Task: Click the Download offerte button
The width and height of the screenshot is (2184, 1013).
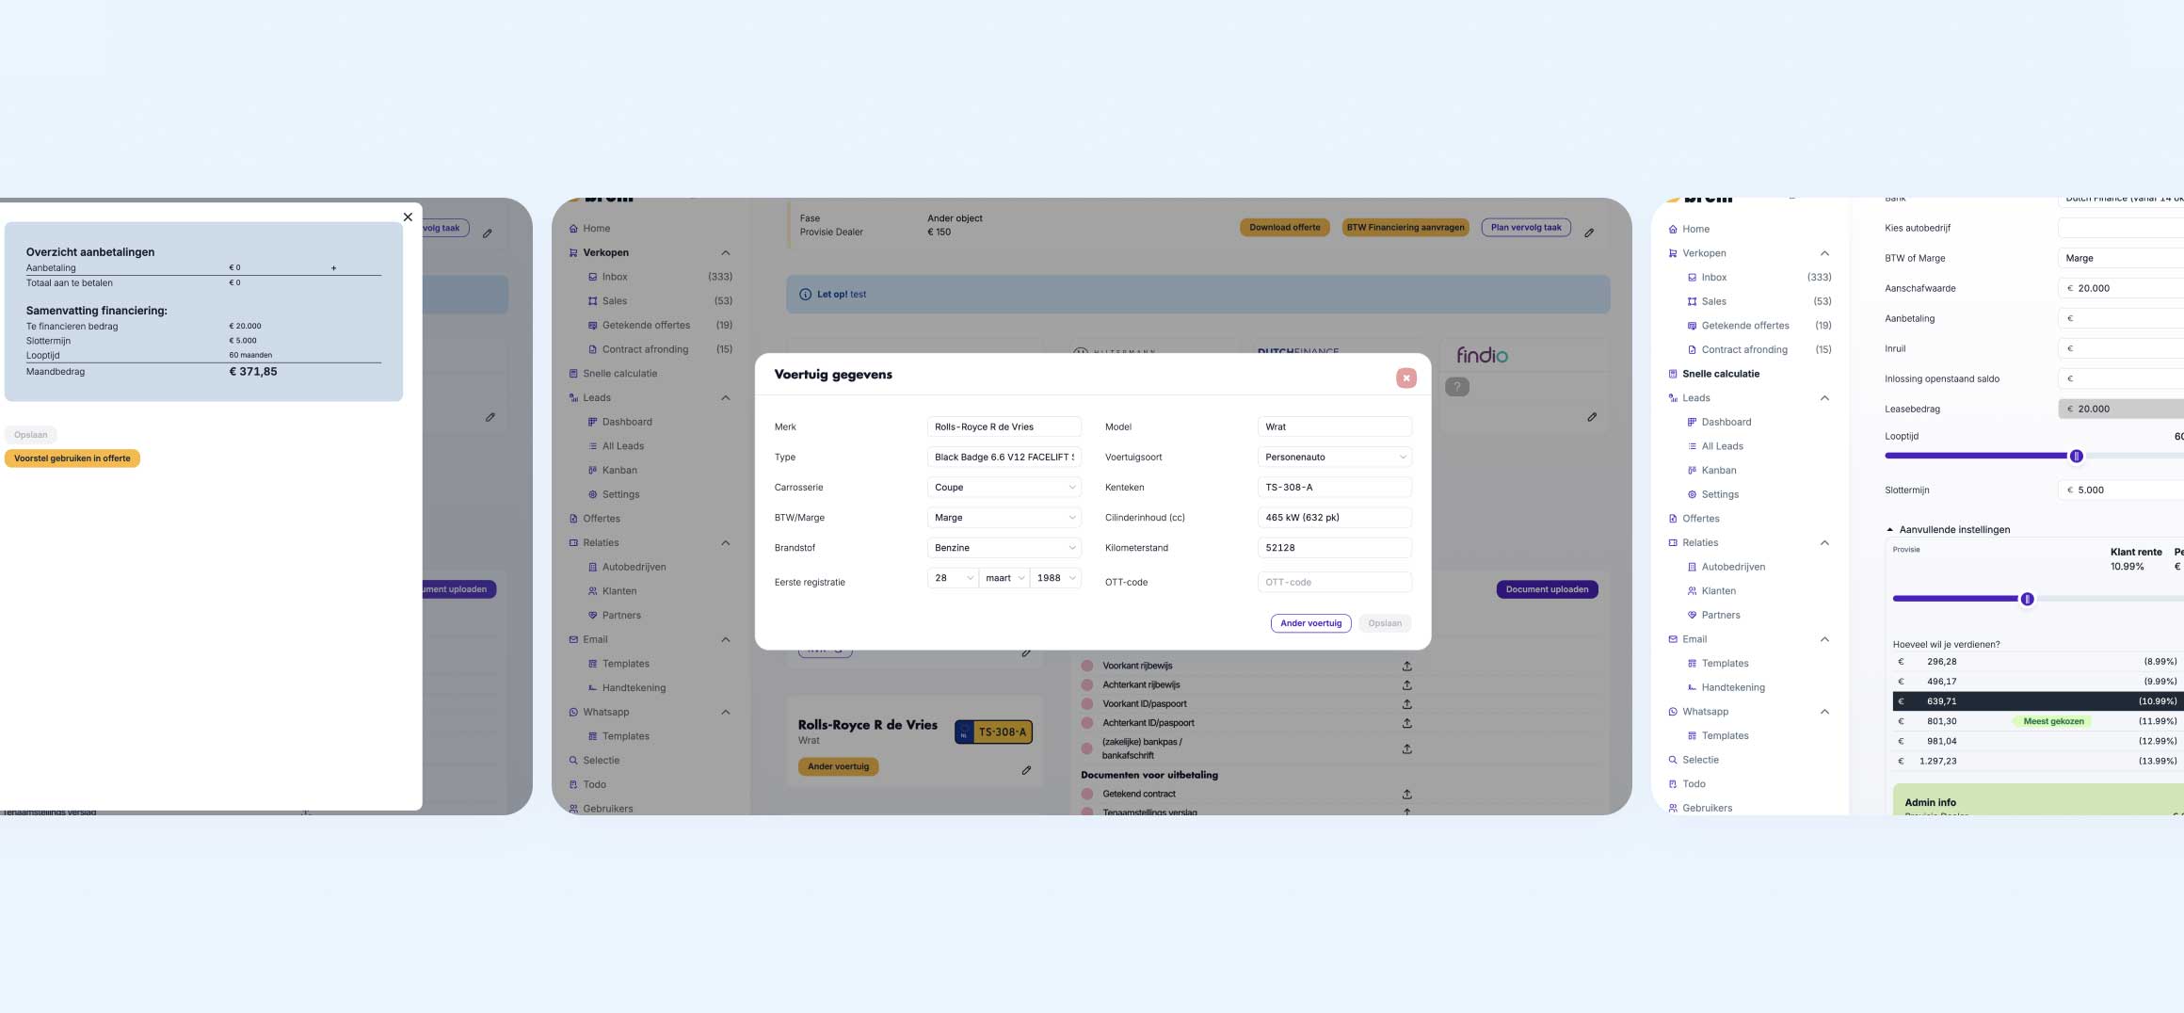Action: pos(1284,227)
